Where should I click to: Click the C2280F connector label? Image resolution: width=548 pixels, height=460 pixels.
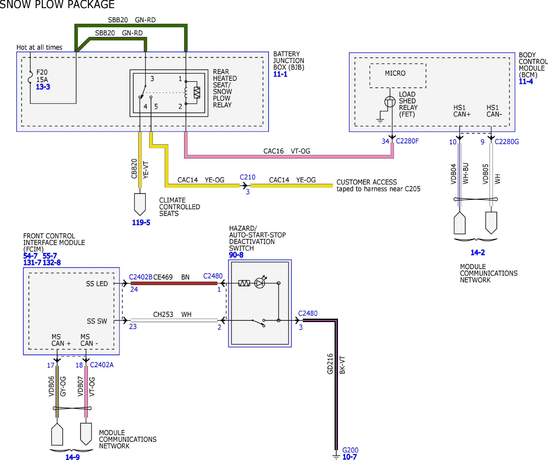[x=407, y=141]
